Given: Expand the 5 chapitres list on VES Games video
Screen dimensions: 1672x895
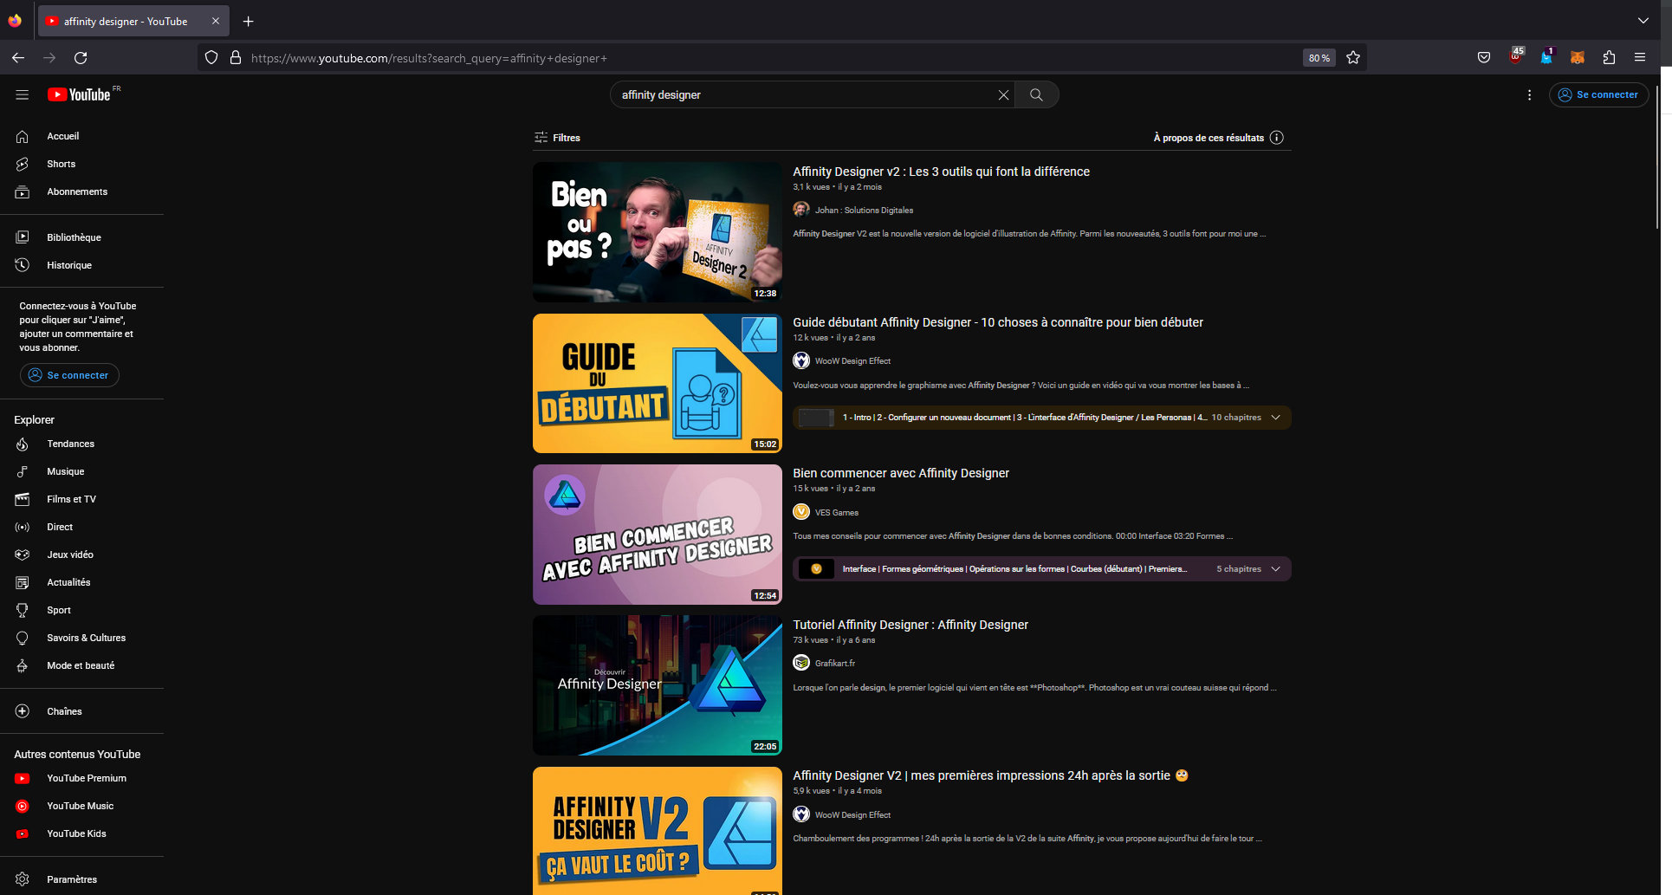Looking at the screenshot, I should click(x=1275, y=569).
